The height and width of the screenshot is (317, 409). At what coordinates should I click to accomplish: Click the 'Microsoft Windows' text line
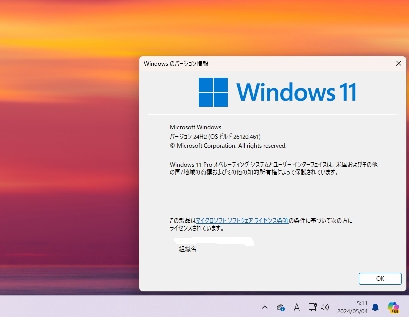point(195,127)
